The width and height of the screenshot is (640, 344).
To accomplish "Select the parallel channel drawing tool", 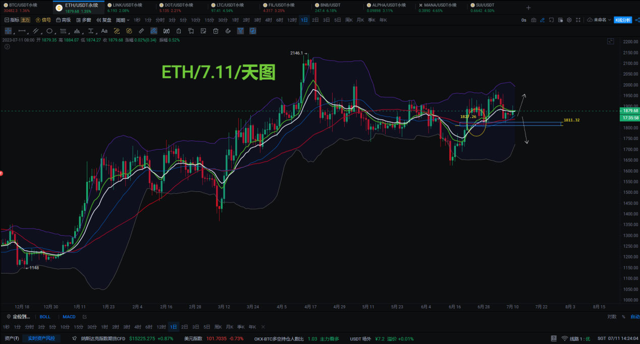I will pyautogui.click(x=35, y=31).
